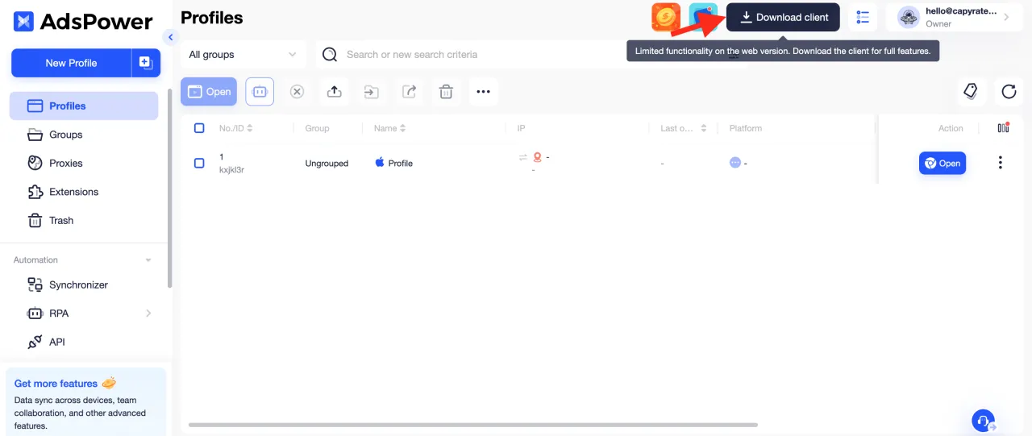Click the toolbar Open button
Image resolution: width=1032 pixels, height=436 pixels.
click(209, 92)
